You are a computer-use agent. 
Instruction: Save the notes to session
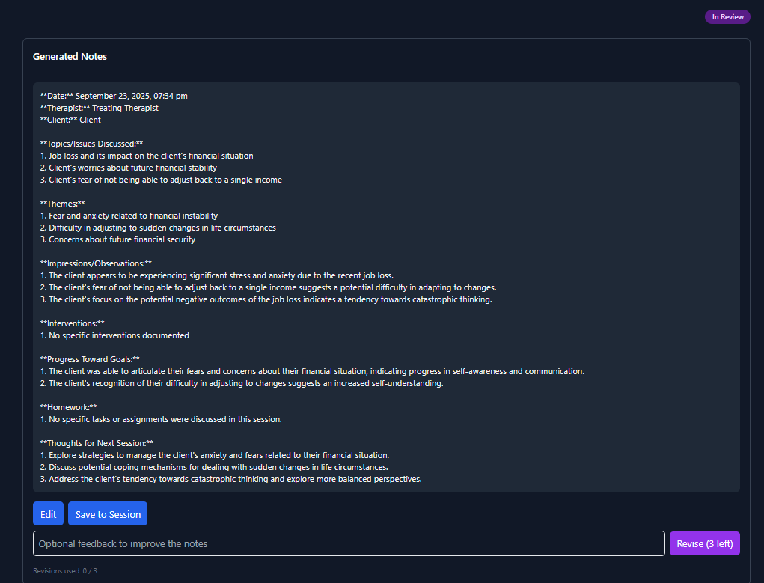pyautogui.click(x=108, y=514)
